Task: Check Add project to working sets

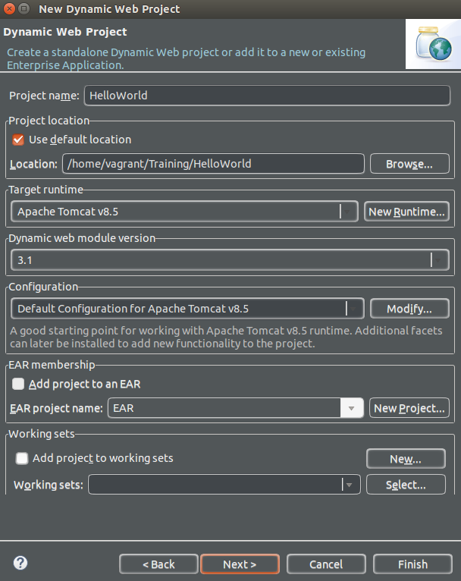Action: tap(22, 458)
